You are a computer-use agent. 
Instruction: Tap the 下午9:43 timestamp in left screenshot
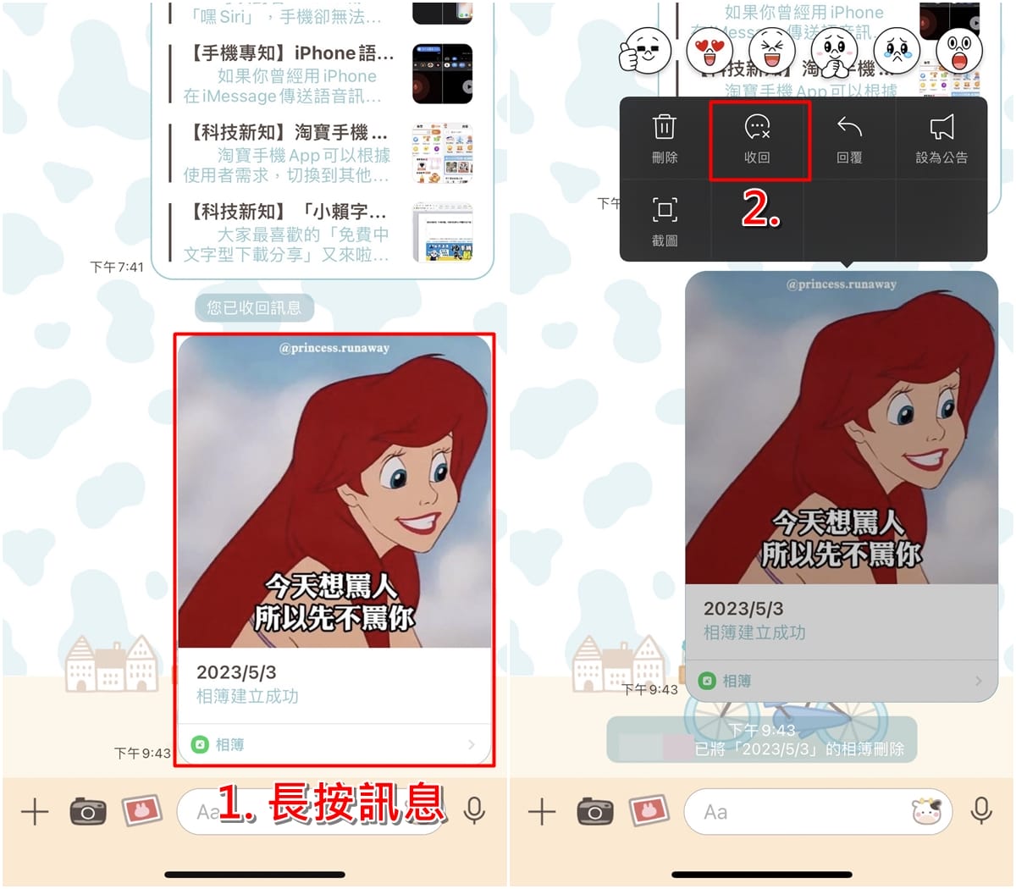142,753
